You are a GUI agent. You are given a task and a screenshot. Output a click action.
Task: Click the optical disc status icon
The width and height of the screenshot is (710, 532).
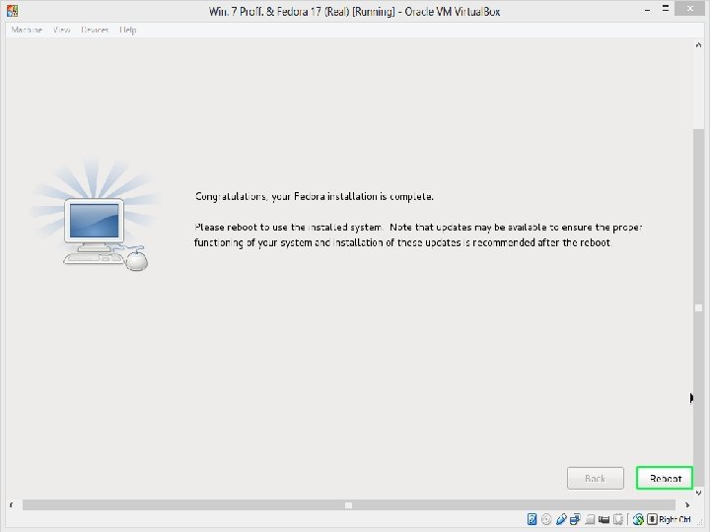point(546,519)
